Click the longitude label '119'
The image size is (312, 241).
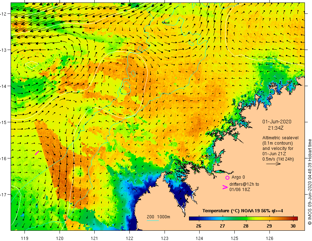tap(25, 238)
